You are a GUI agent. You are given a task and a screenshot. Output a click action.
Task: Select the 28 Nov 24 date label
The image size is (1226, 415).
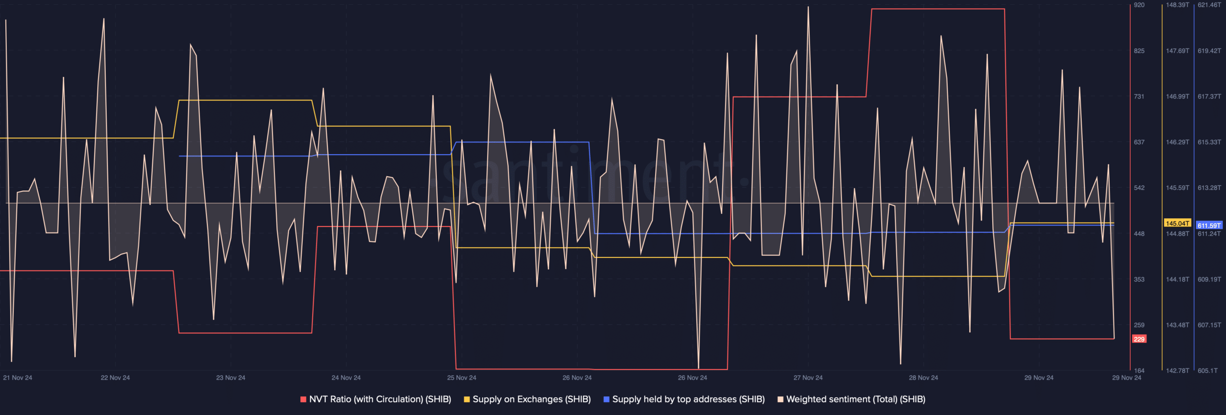pyautogui.click(x=923, y=378)
